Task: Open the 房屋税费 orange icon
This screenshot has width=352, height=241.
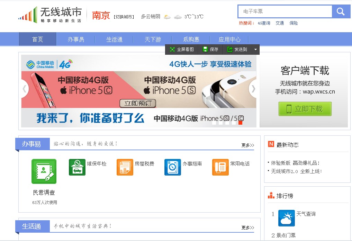Action: [x=125, y=167]
